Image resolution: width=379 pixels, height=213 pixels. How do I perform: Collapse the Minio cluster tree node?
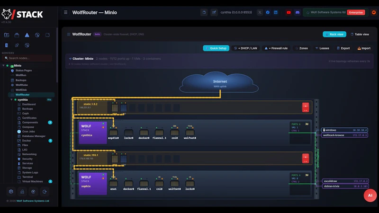coord(3,65)
